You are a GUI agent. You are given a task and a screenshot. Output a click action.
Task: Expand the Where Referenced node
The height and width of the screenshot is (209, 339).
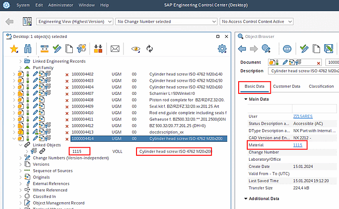tap(20, 190)
